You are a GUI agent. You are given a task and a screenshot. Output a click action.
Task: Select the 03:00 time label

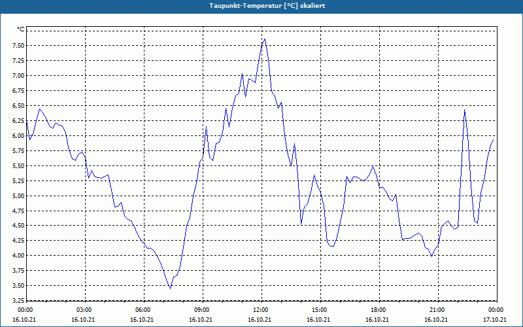coord(84,310)
